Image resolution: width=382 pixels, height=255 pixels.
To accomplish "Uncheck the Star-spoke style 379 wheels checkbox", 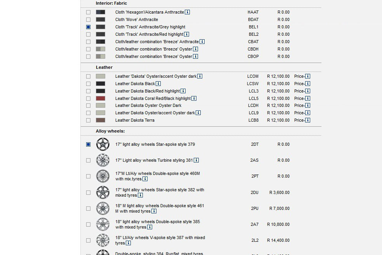I will tap(89, 144).
